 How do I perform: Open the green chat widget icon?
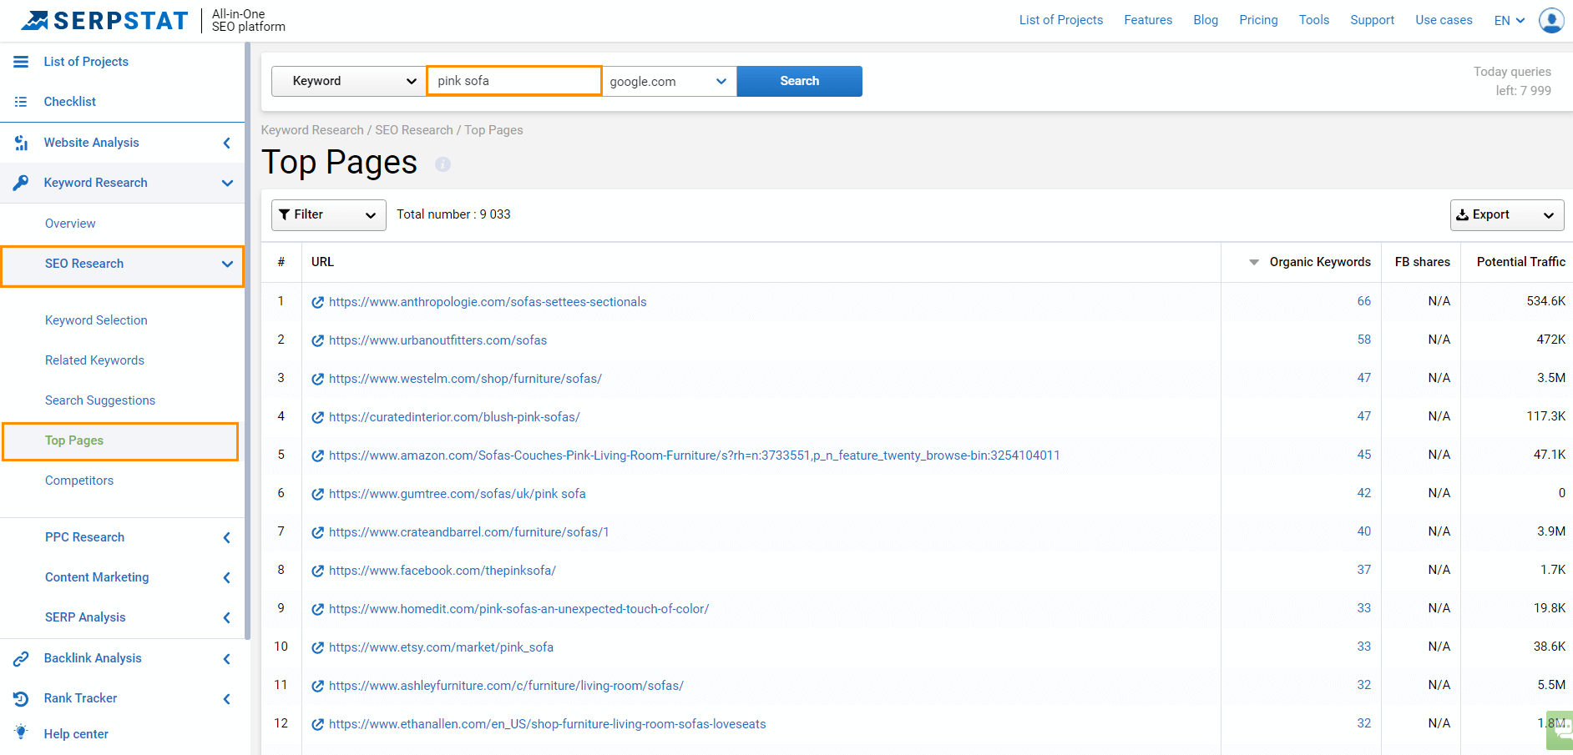point(1560,729)
